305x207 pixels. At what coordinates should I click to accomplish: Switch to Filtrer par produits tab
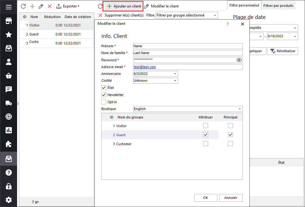point(278,6)
